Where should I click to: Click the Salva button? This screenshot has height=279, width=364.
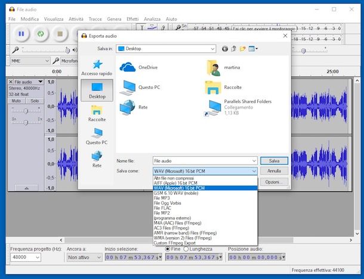[x=274, y=161]
